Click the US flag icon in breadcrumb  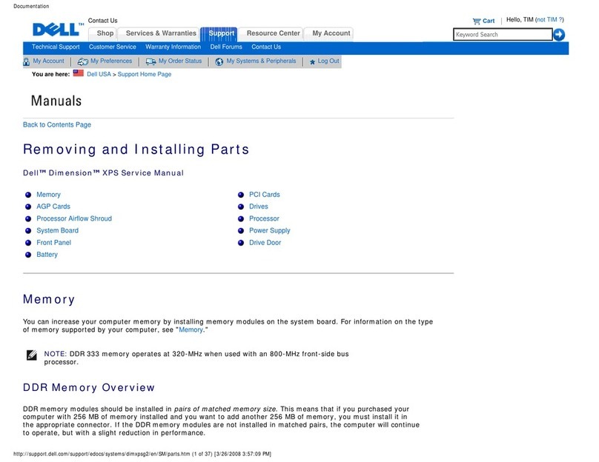(79, 73)
